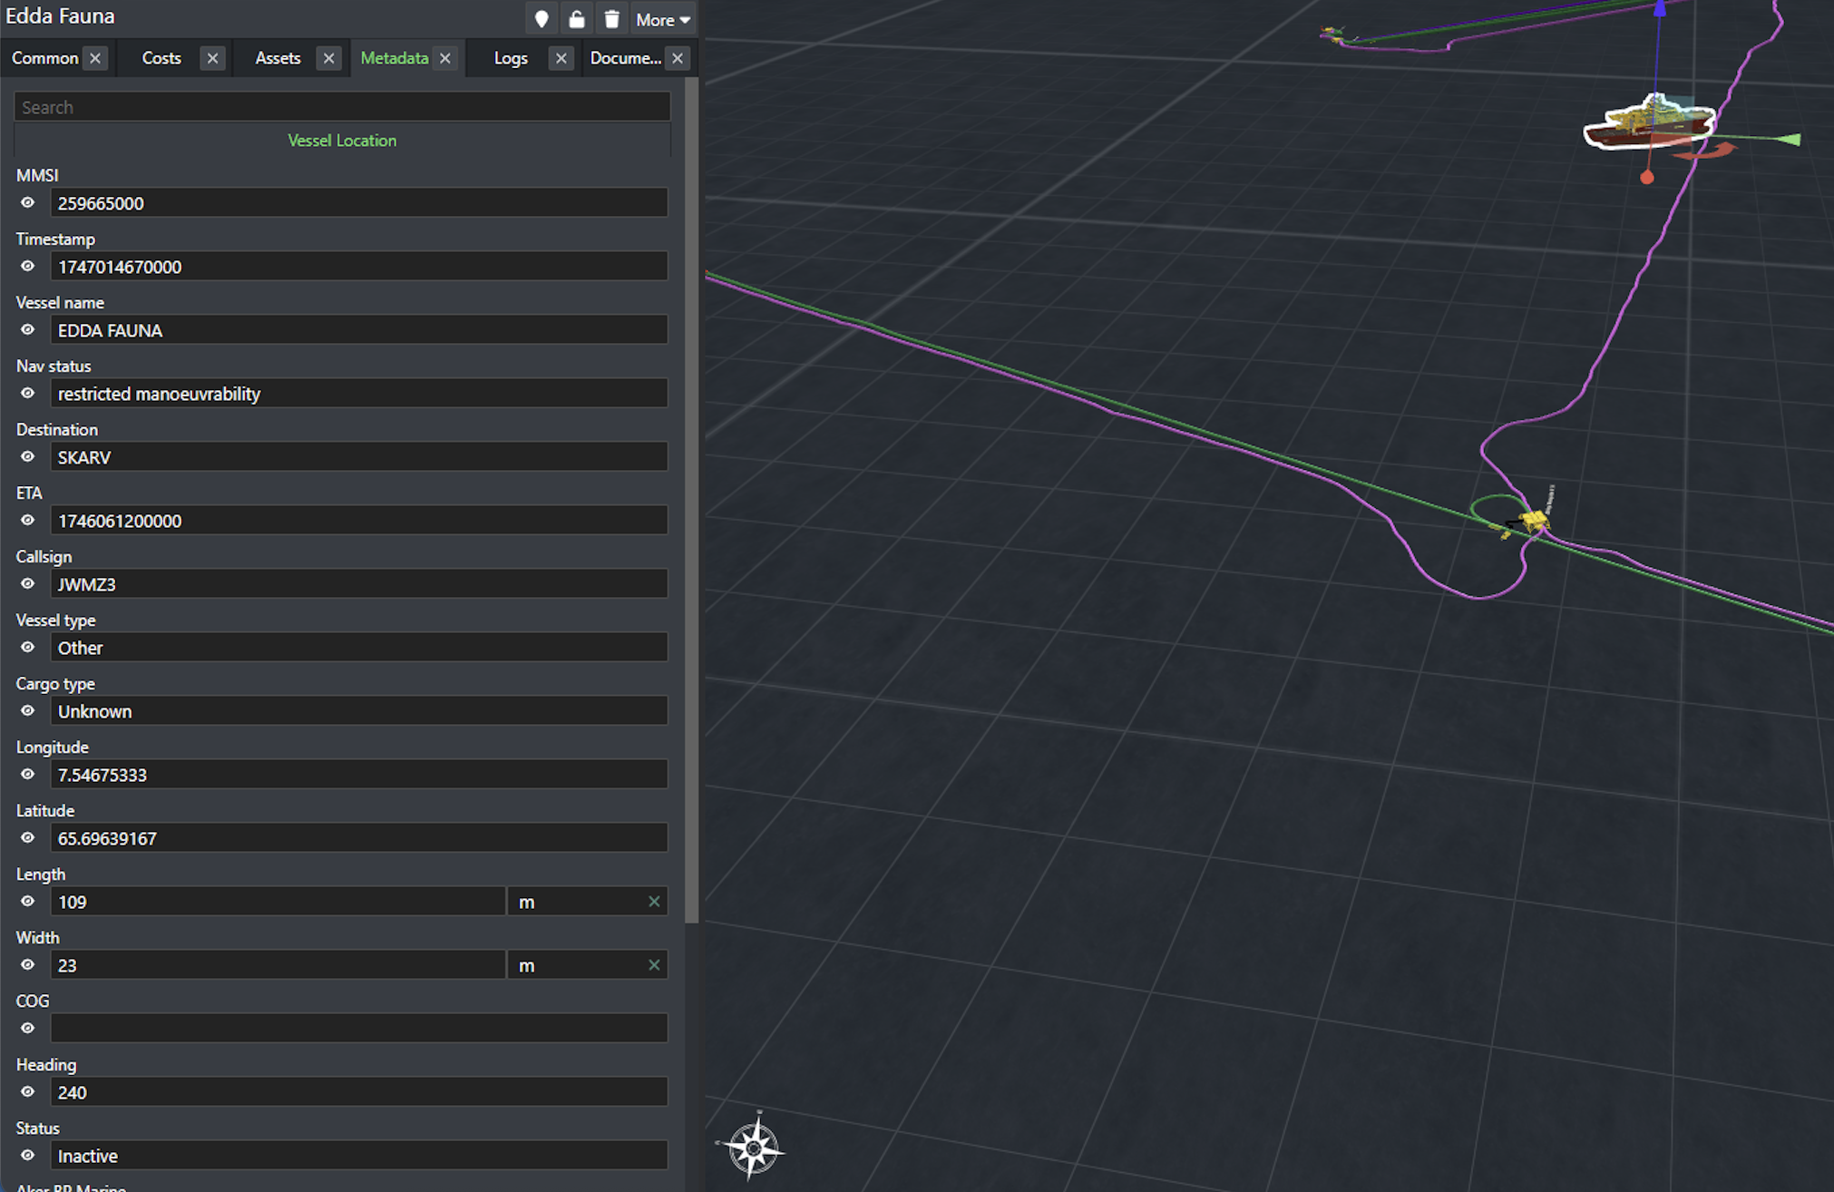Click the Nav status field
The height and width of the screenshot is (1192, 1834).
coord(359,394)
